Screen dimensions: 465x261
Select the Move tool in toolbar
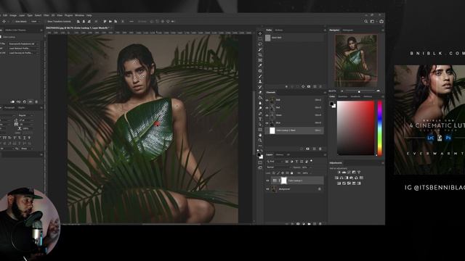pyautogui.click(x=260, y=33)
